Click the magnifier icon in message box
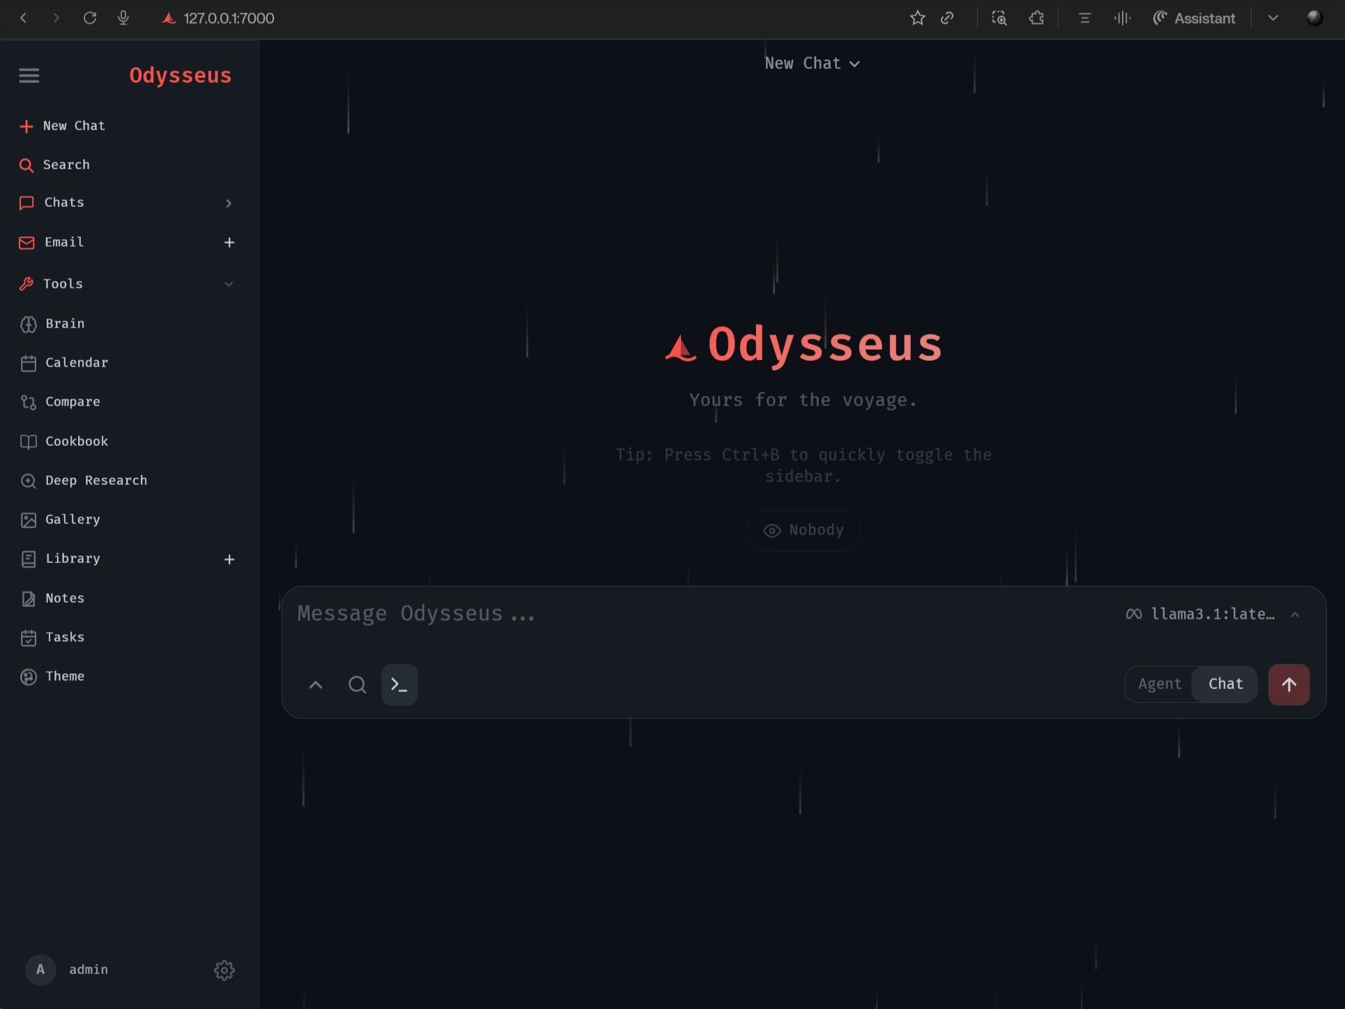 point(358,684)
